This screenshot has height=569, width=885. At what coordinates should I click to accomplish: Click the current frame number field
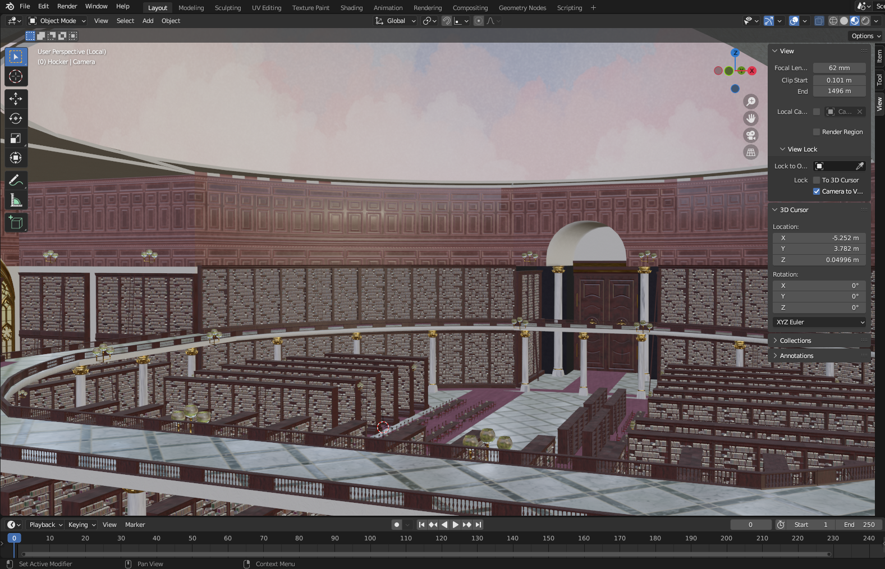coord(751,525)
